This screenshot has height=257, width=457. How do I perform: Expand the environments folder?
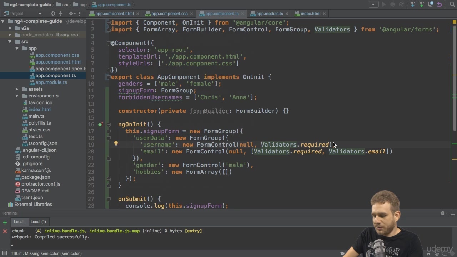17,96
